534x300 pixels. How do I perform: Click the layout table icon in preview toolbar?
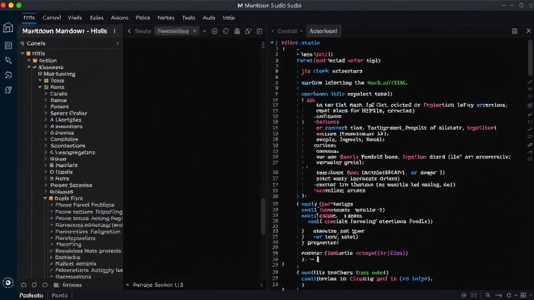[x=260, y=31]
